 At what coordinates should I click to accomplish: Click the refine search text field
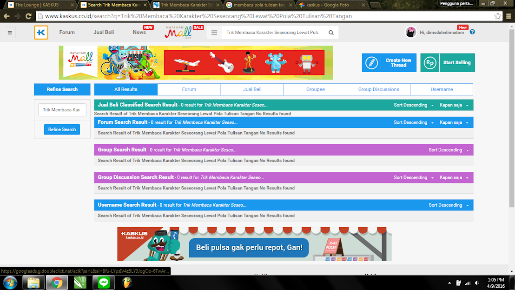tap(62, 110)
